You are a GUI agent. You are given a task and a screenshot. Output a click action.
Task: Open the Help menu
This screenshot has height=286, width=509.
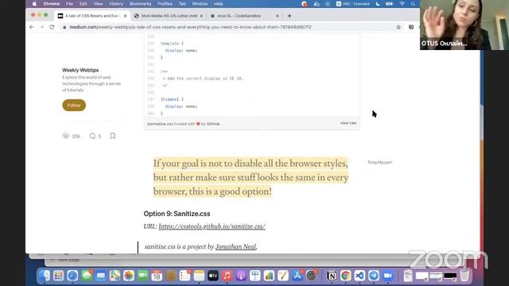218,4
